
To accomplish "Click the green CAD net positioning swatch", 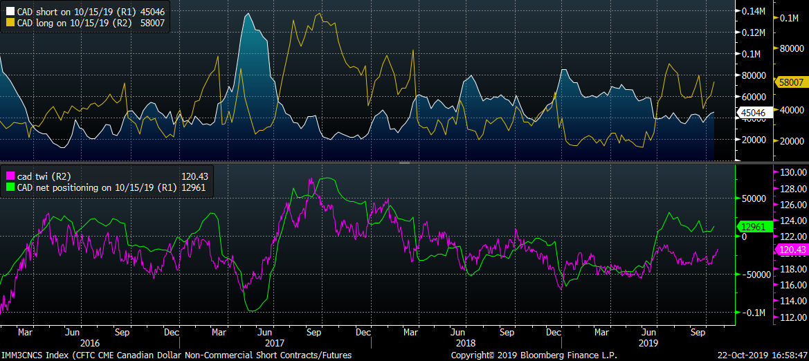I will point(9,187).
